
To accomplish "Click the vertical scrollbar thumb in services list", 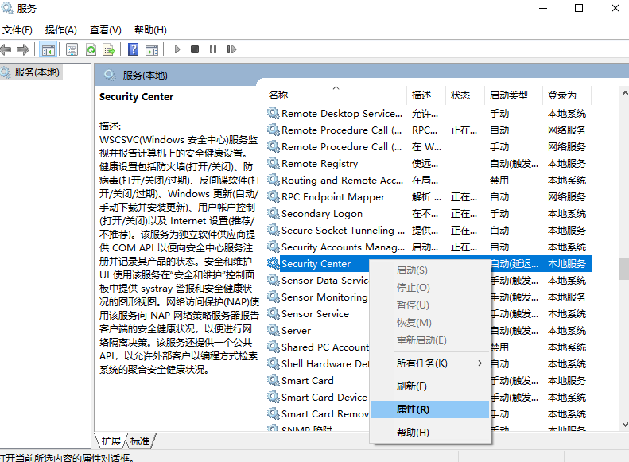I will (623, 268).
